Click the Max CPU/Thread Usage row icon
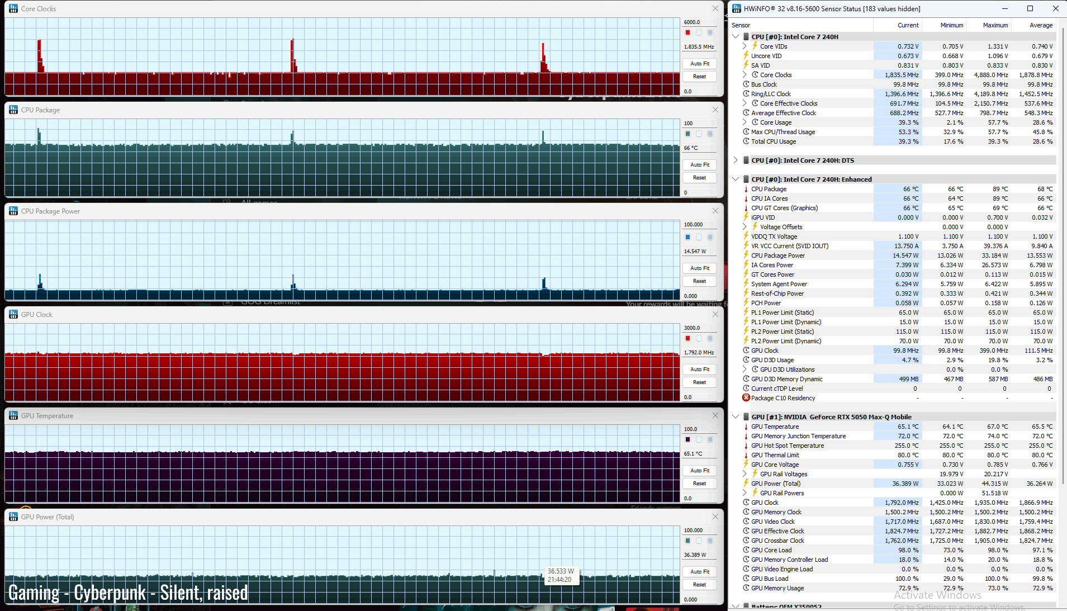This screenshot has height=611, width=1067. (x=746, y=132)
